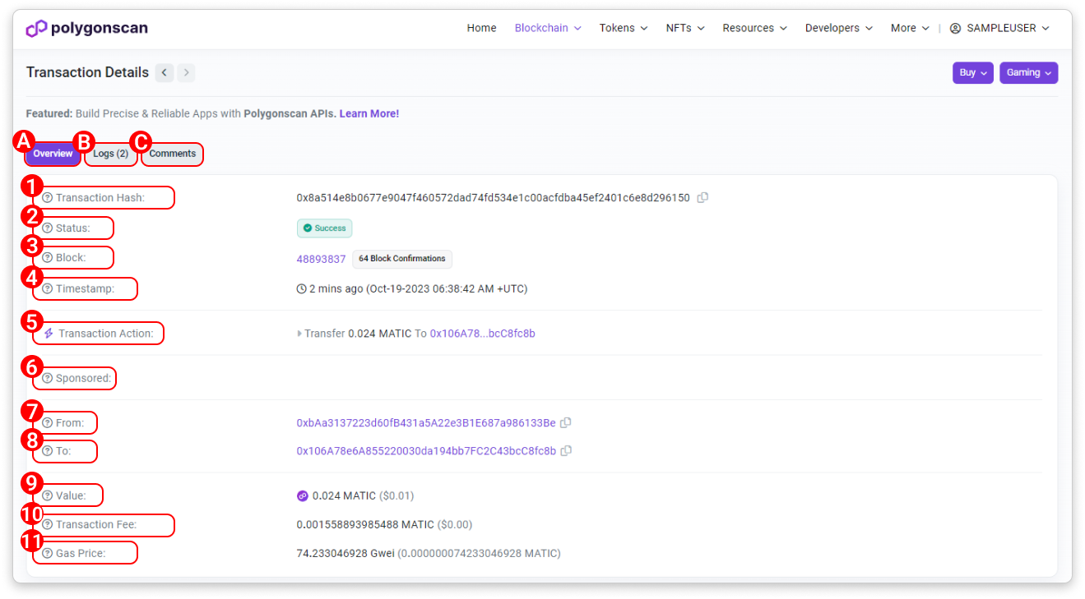This screenshot has height=599, width=1085.
Task: Switch to the Comments tab
Action: click(173, 154)
